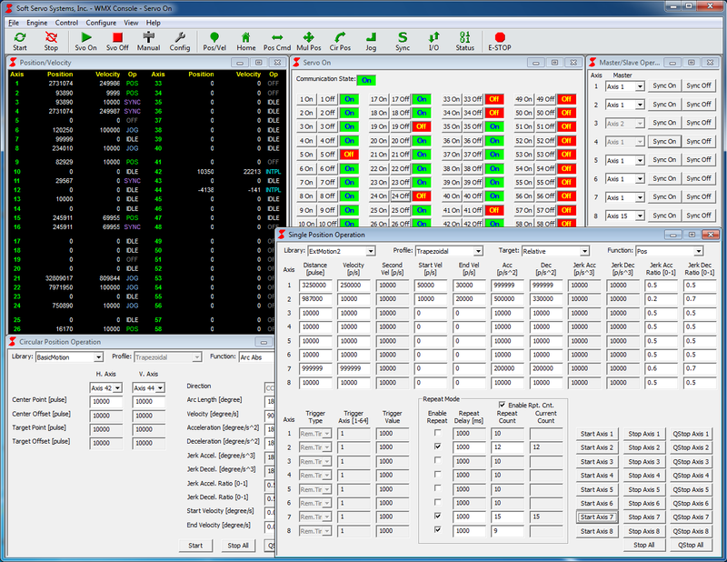Click the 49 Off servo button
This screenshot has width=727, height=562.
[546, 99]
